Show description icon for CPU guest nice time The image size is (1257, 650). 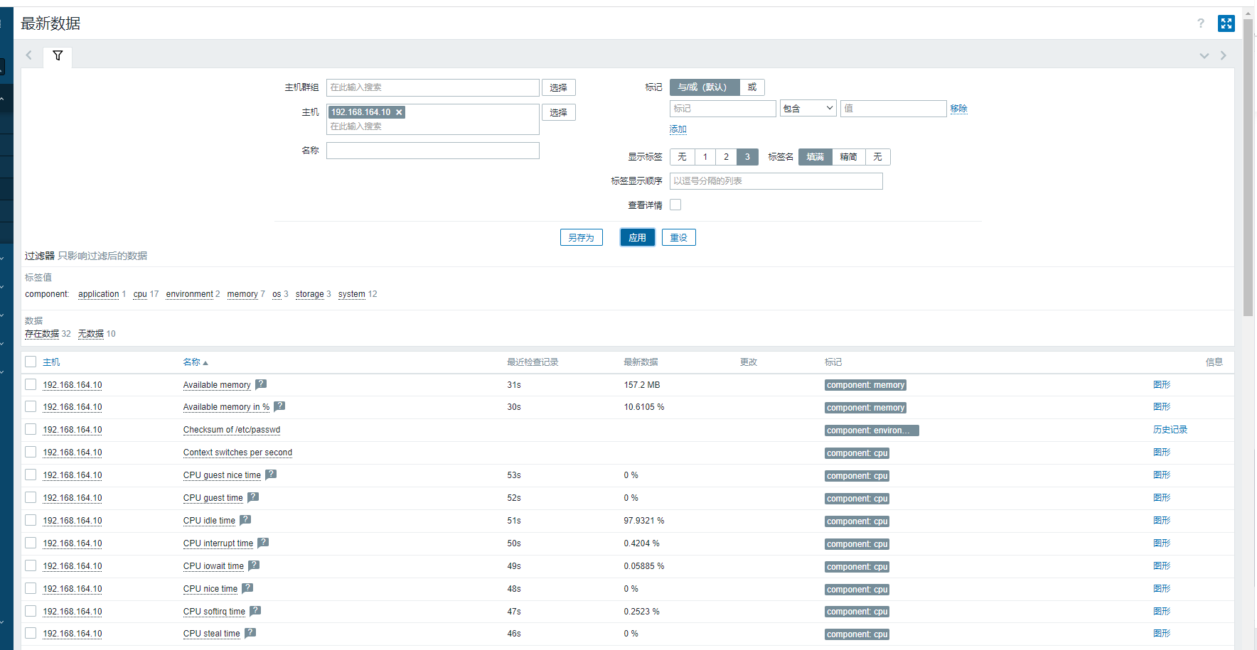tap(271, 475)
